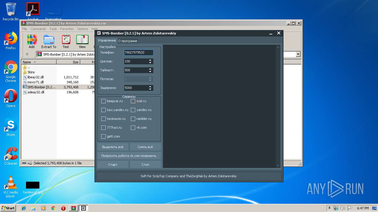The height and width of the screenshot is (212, 378).
Task: Sort WinRAR list by Size column
Action: 68,62
